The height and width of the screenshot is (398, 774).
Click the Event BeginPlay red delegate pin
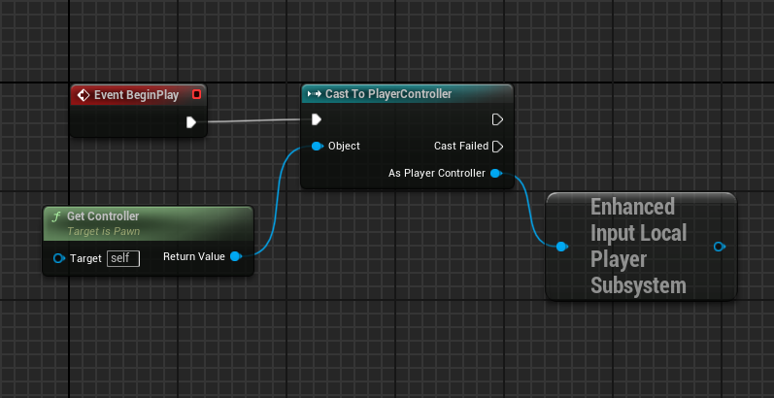(196, 95)
